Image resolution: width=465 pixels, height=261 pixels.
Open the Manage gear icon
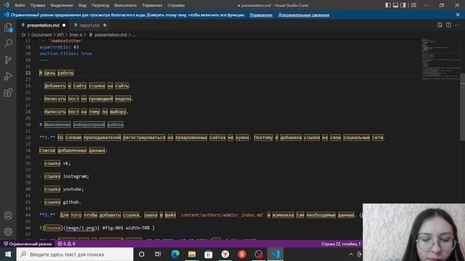click(x=8, y=231)
